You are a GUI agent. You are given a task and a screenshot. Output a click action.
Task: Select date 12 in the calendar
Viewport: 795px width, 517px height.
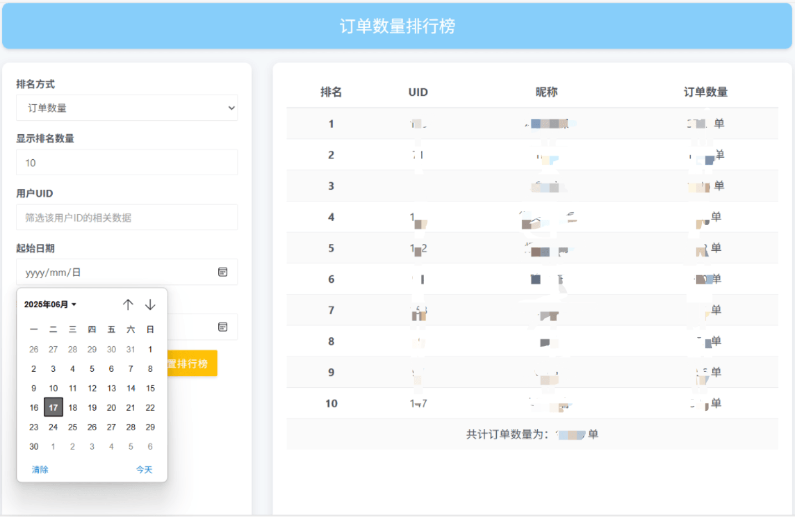(x=92, y=388)
